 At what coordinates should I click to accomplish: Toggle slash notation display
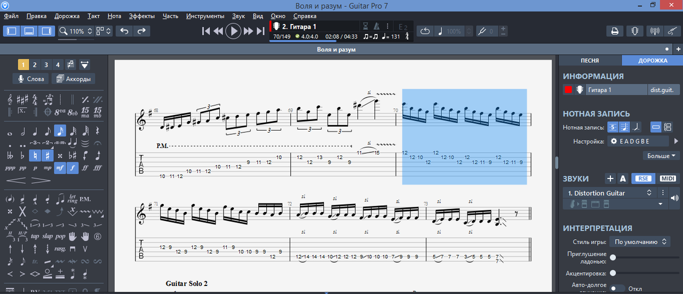coord(636,127)
